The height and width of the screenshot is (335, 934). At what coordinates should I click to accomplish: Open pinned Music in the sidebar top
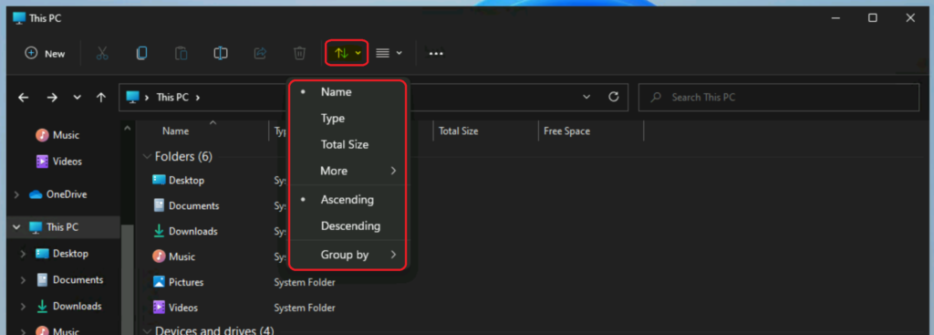pyautogui.click(x=57, y=135)
